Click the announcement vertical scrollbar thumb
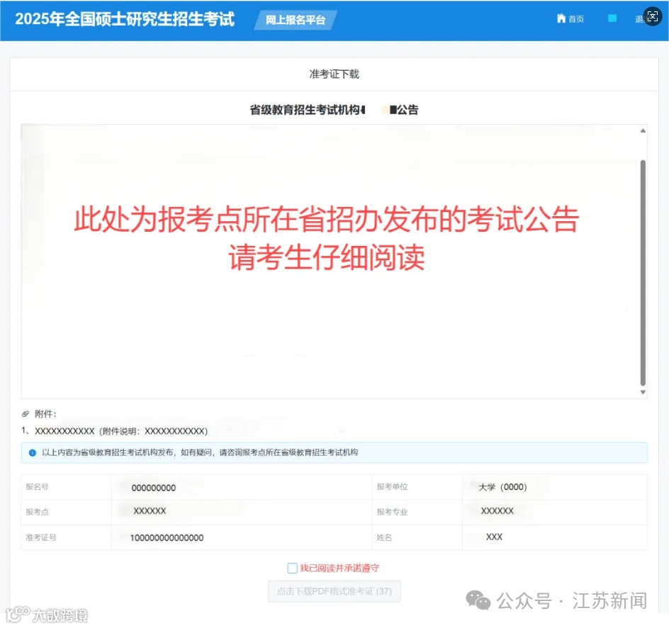669x628 pixels. (x=643, y=273)
